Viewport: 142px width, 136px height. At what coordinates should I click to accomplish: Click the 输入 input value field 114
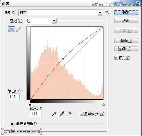(36, 114)
